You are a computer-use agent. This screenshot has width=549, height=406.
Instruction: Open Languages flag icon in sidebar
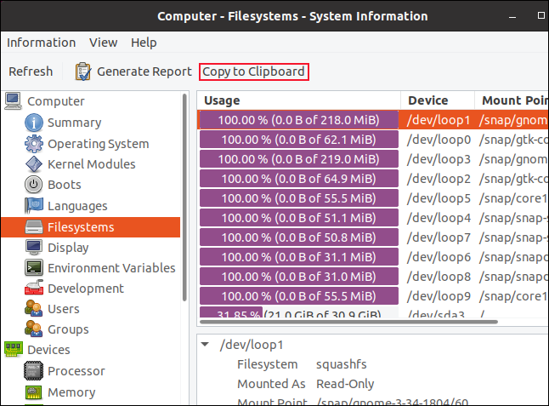(34, 205)
